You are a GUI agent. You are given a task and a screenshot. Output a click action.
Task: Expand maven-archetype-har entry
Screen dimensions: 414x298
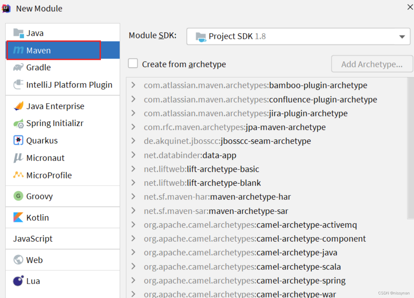click(x=133, y=197)
